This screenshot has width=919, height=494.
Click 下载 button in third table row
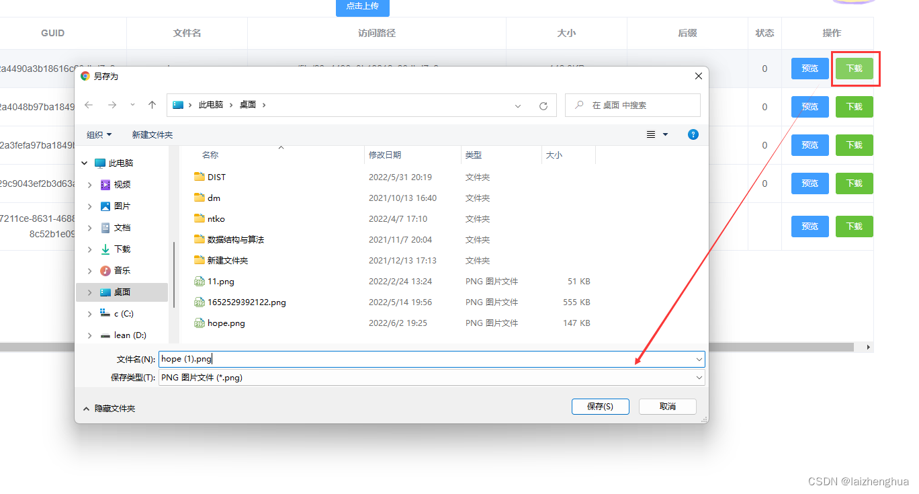click(x=855, y=145)
